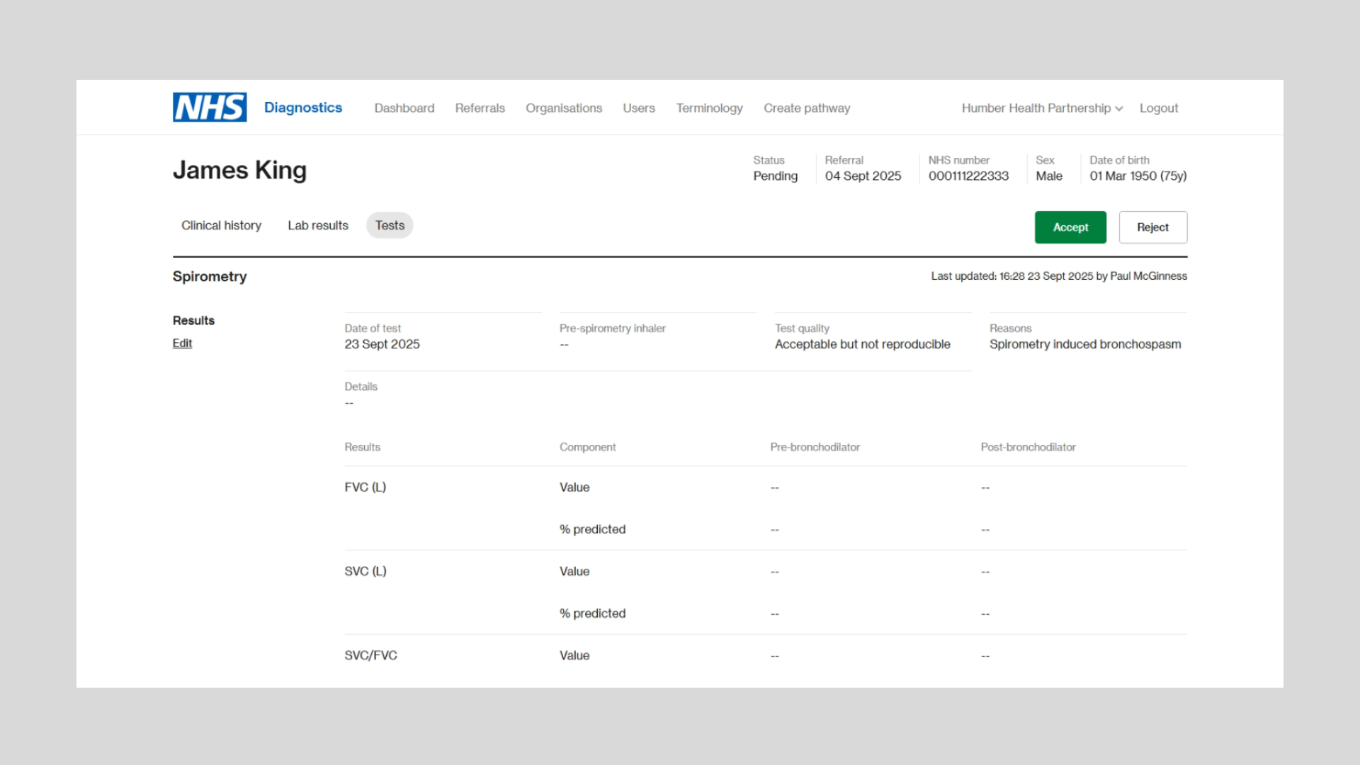Viewport: 1360px width, 765px height.
Task: Select Create pathway
Action: [x=807, y=108]
